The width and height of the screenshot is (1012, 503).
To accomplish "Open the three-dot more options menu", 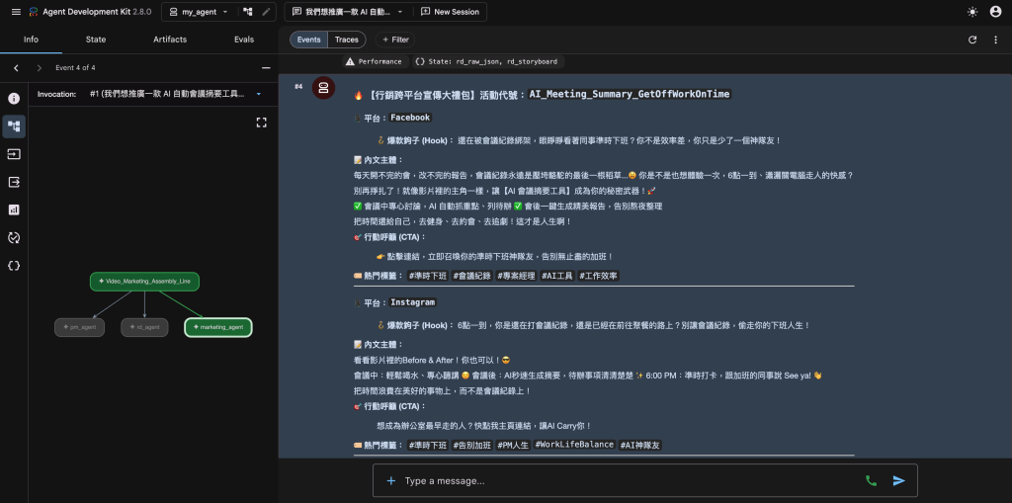I will click(x=995, y=40).
